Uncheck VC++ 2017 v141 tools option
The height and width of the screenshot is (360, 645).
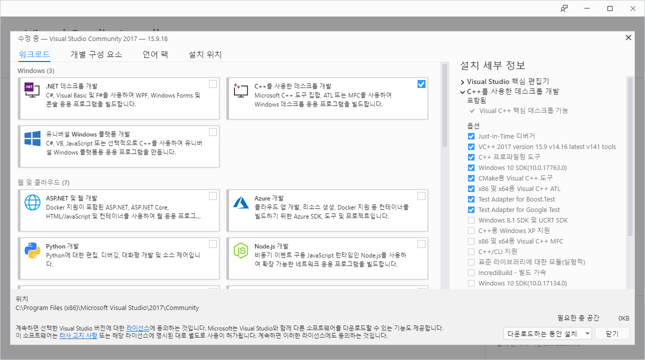(x=471, y=147)
